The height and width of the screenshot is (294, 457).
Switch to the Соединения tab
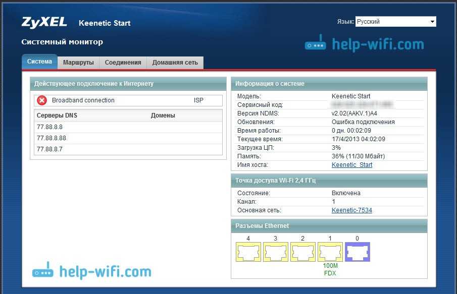pos(123,63)
